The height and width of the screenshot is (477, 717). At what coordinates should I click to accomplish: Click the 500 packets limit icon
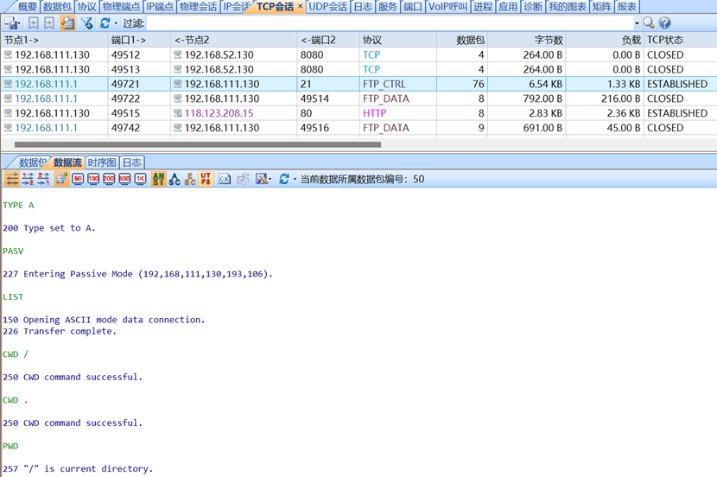(x=124, y=179)
